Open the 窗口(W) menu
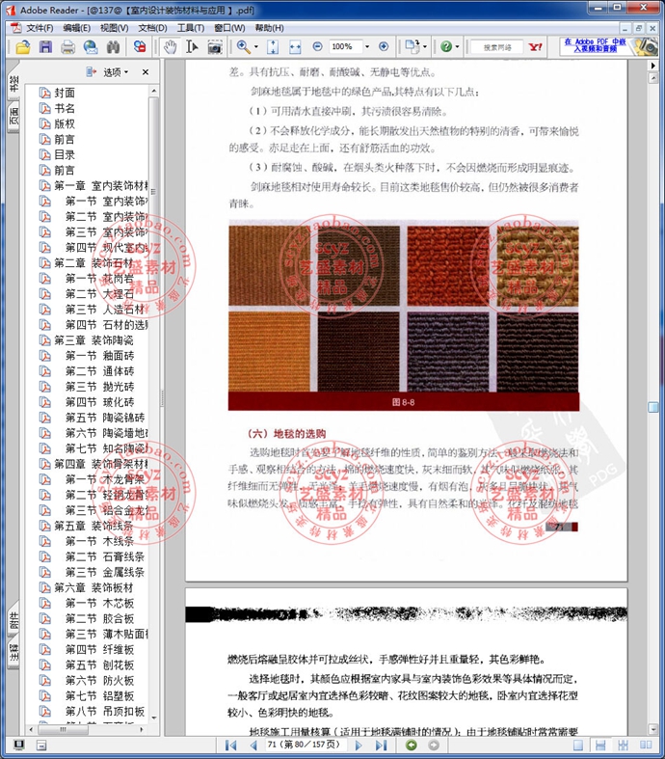This screenshot has height=759, width=665. point(229,28)
